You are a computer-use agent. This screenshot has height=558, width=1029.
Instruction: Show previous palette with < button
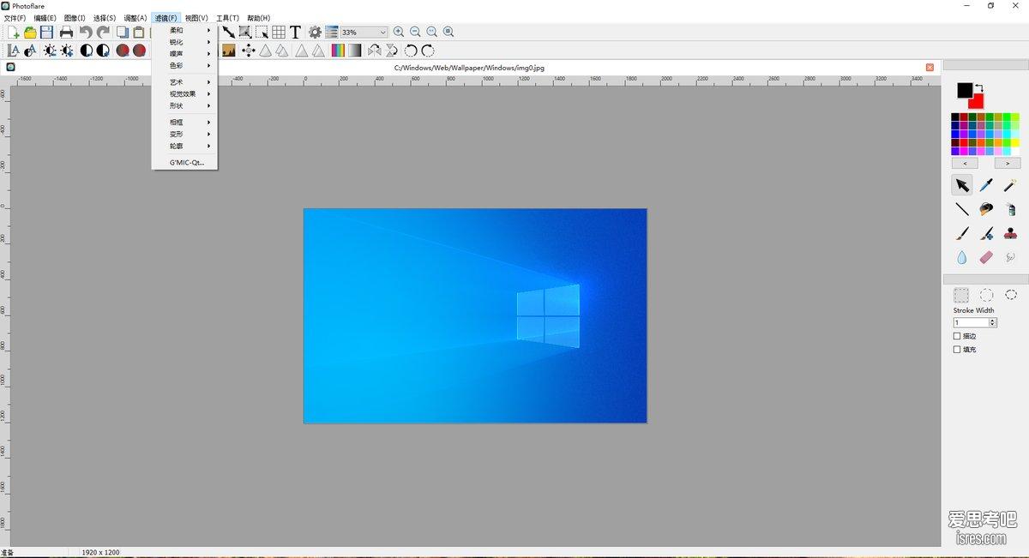click(965, 163)
